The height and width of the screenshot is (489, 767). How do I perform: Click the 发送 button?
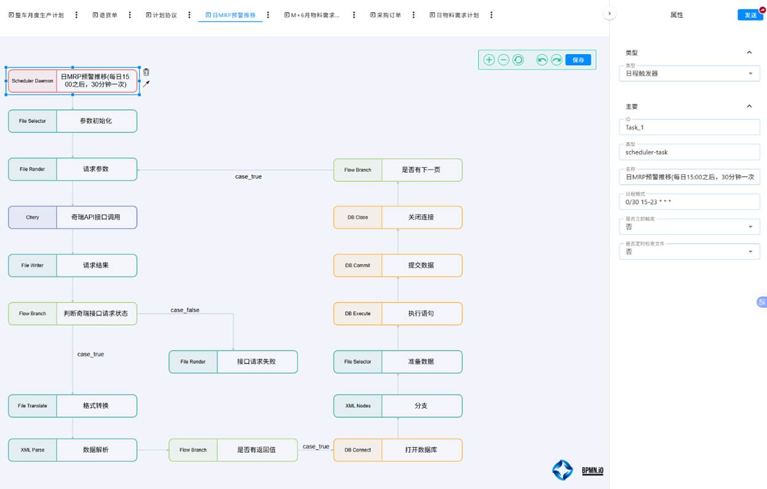click(x=750, y=15)
